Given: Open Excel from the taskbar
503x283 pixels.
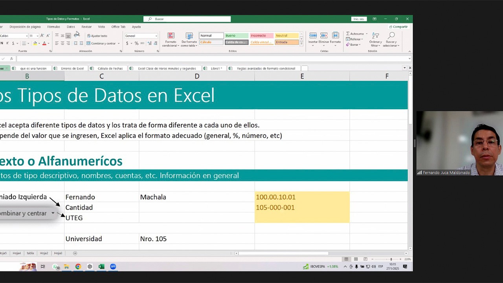Looking at the screenshot, I should pos(101,266).
